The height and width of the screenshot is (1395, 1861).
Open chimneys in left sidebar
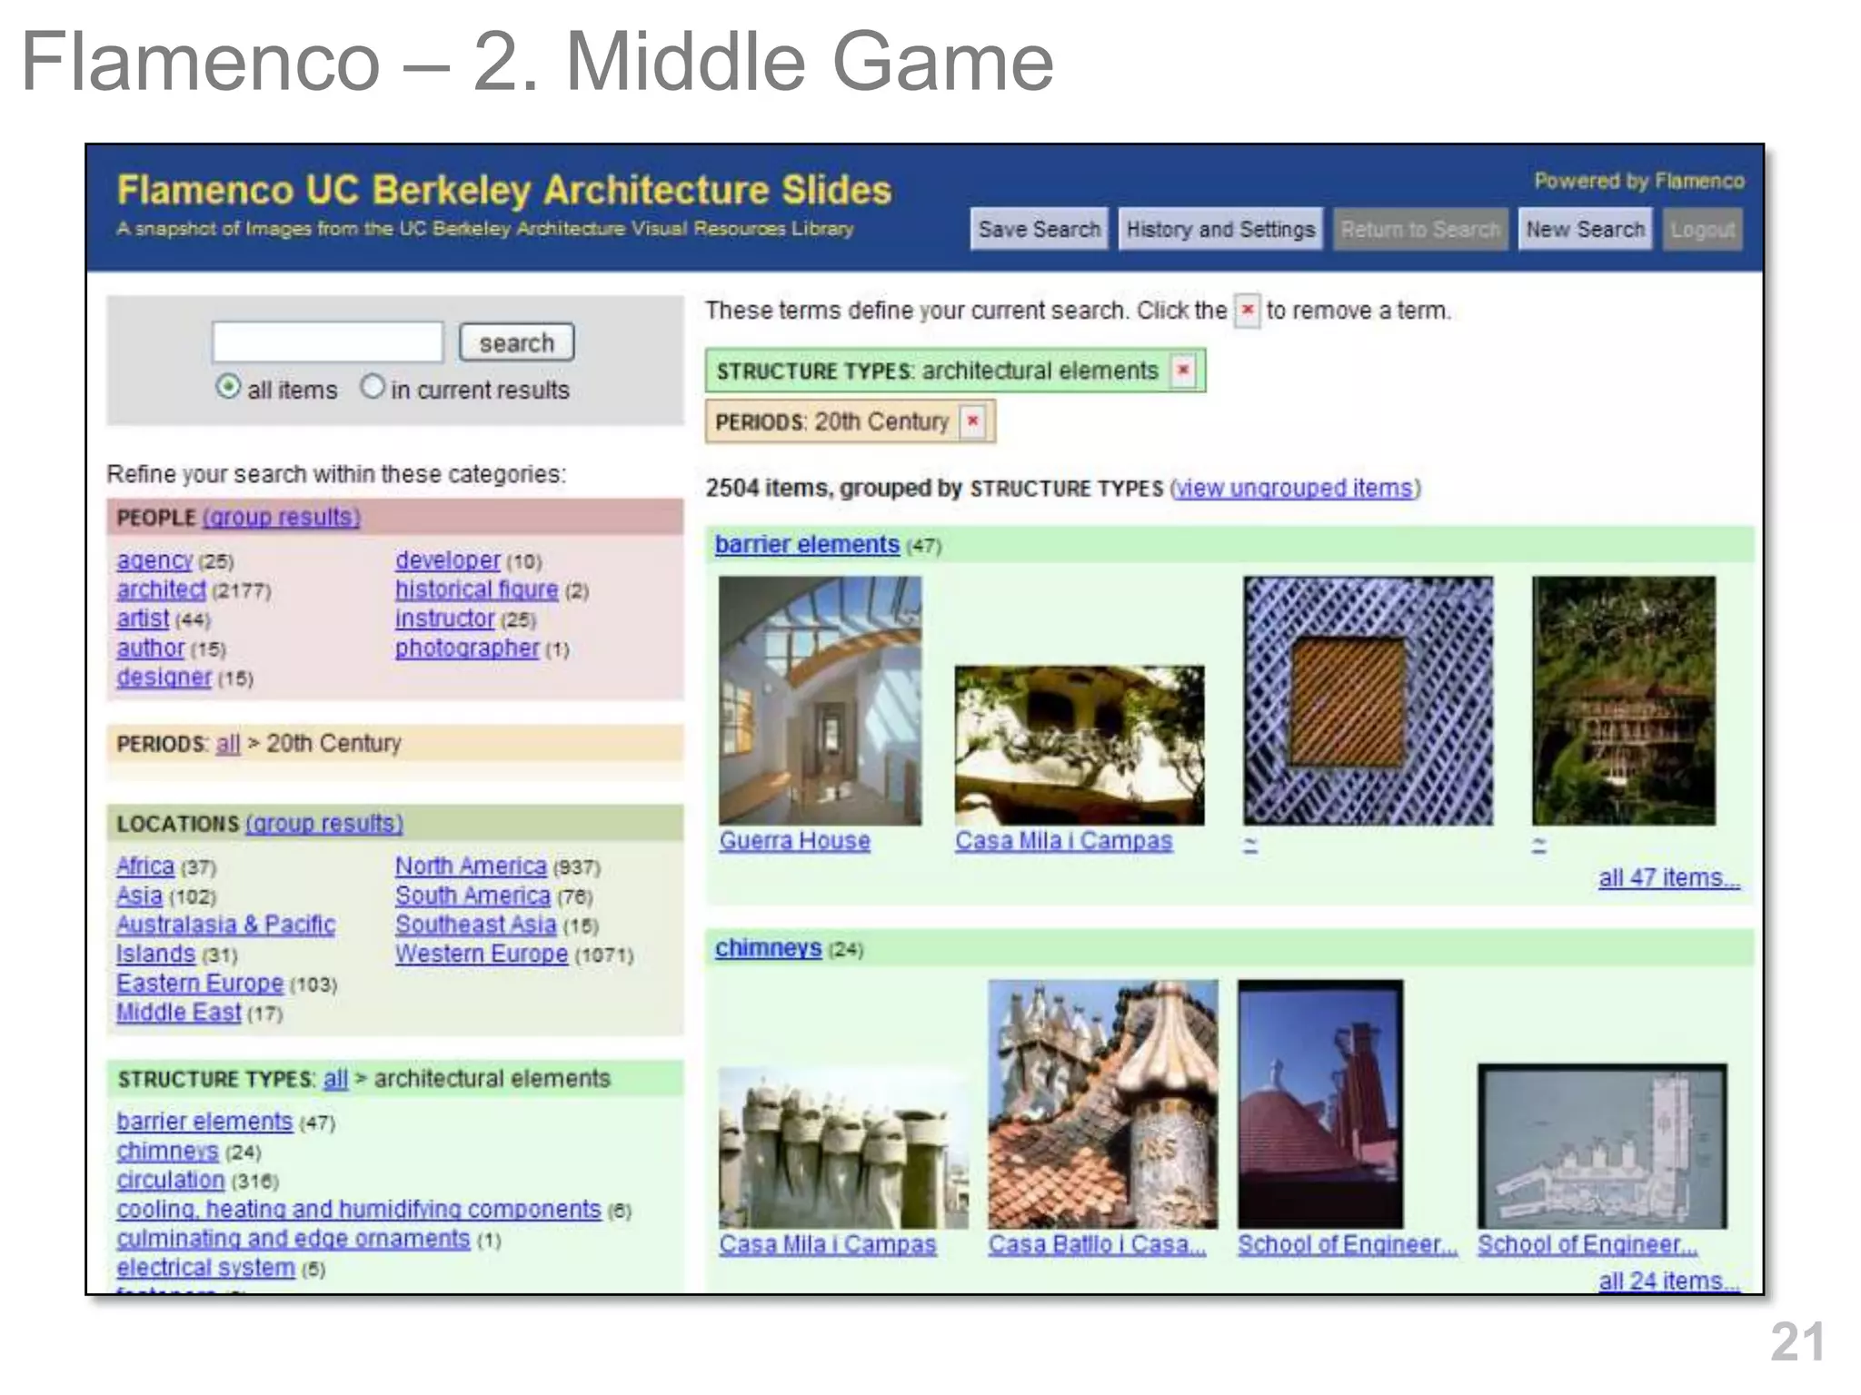point(167,1151)
